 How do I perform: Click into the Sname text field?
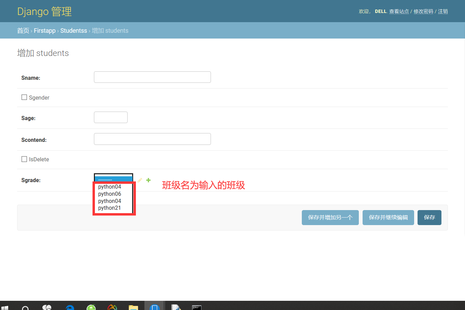(152, 77)
